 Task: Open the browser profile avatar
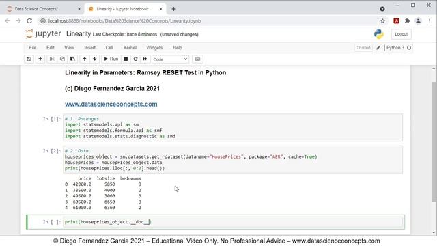pyautogui.click(x=418, y=21)
